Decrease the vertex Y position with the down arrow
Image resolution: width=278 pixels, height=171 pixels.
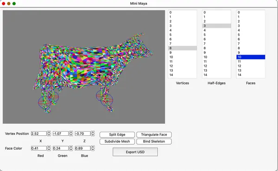[x=71, y=135]
